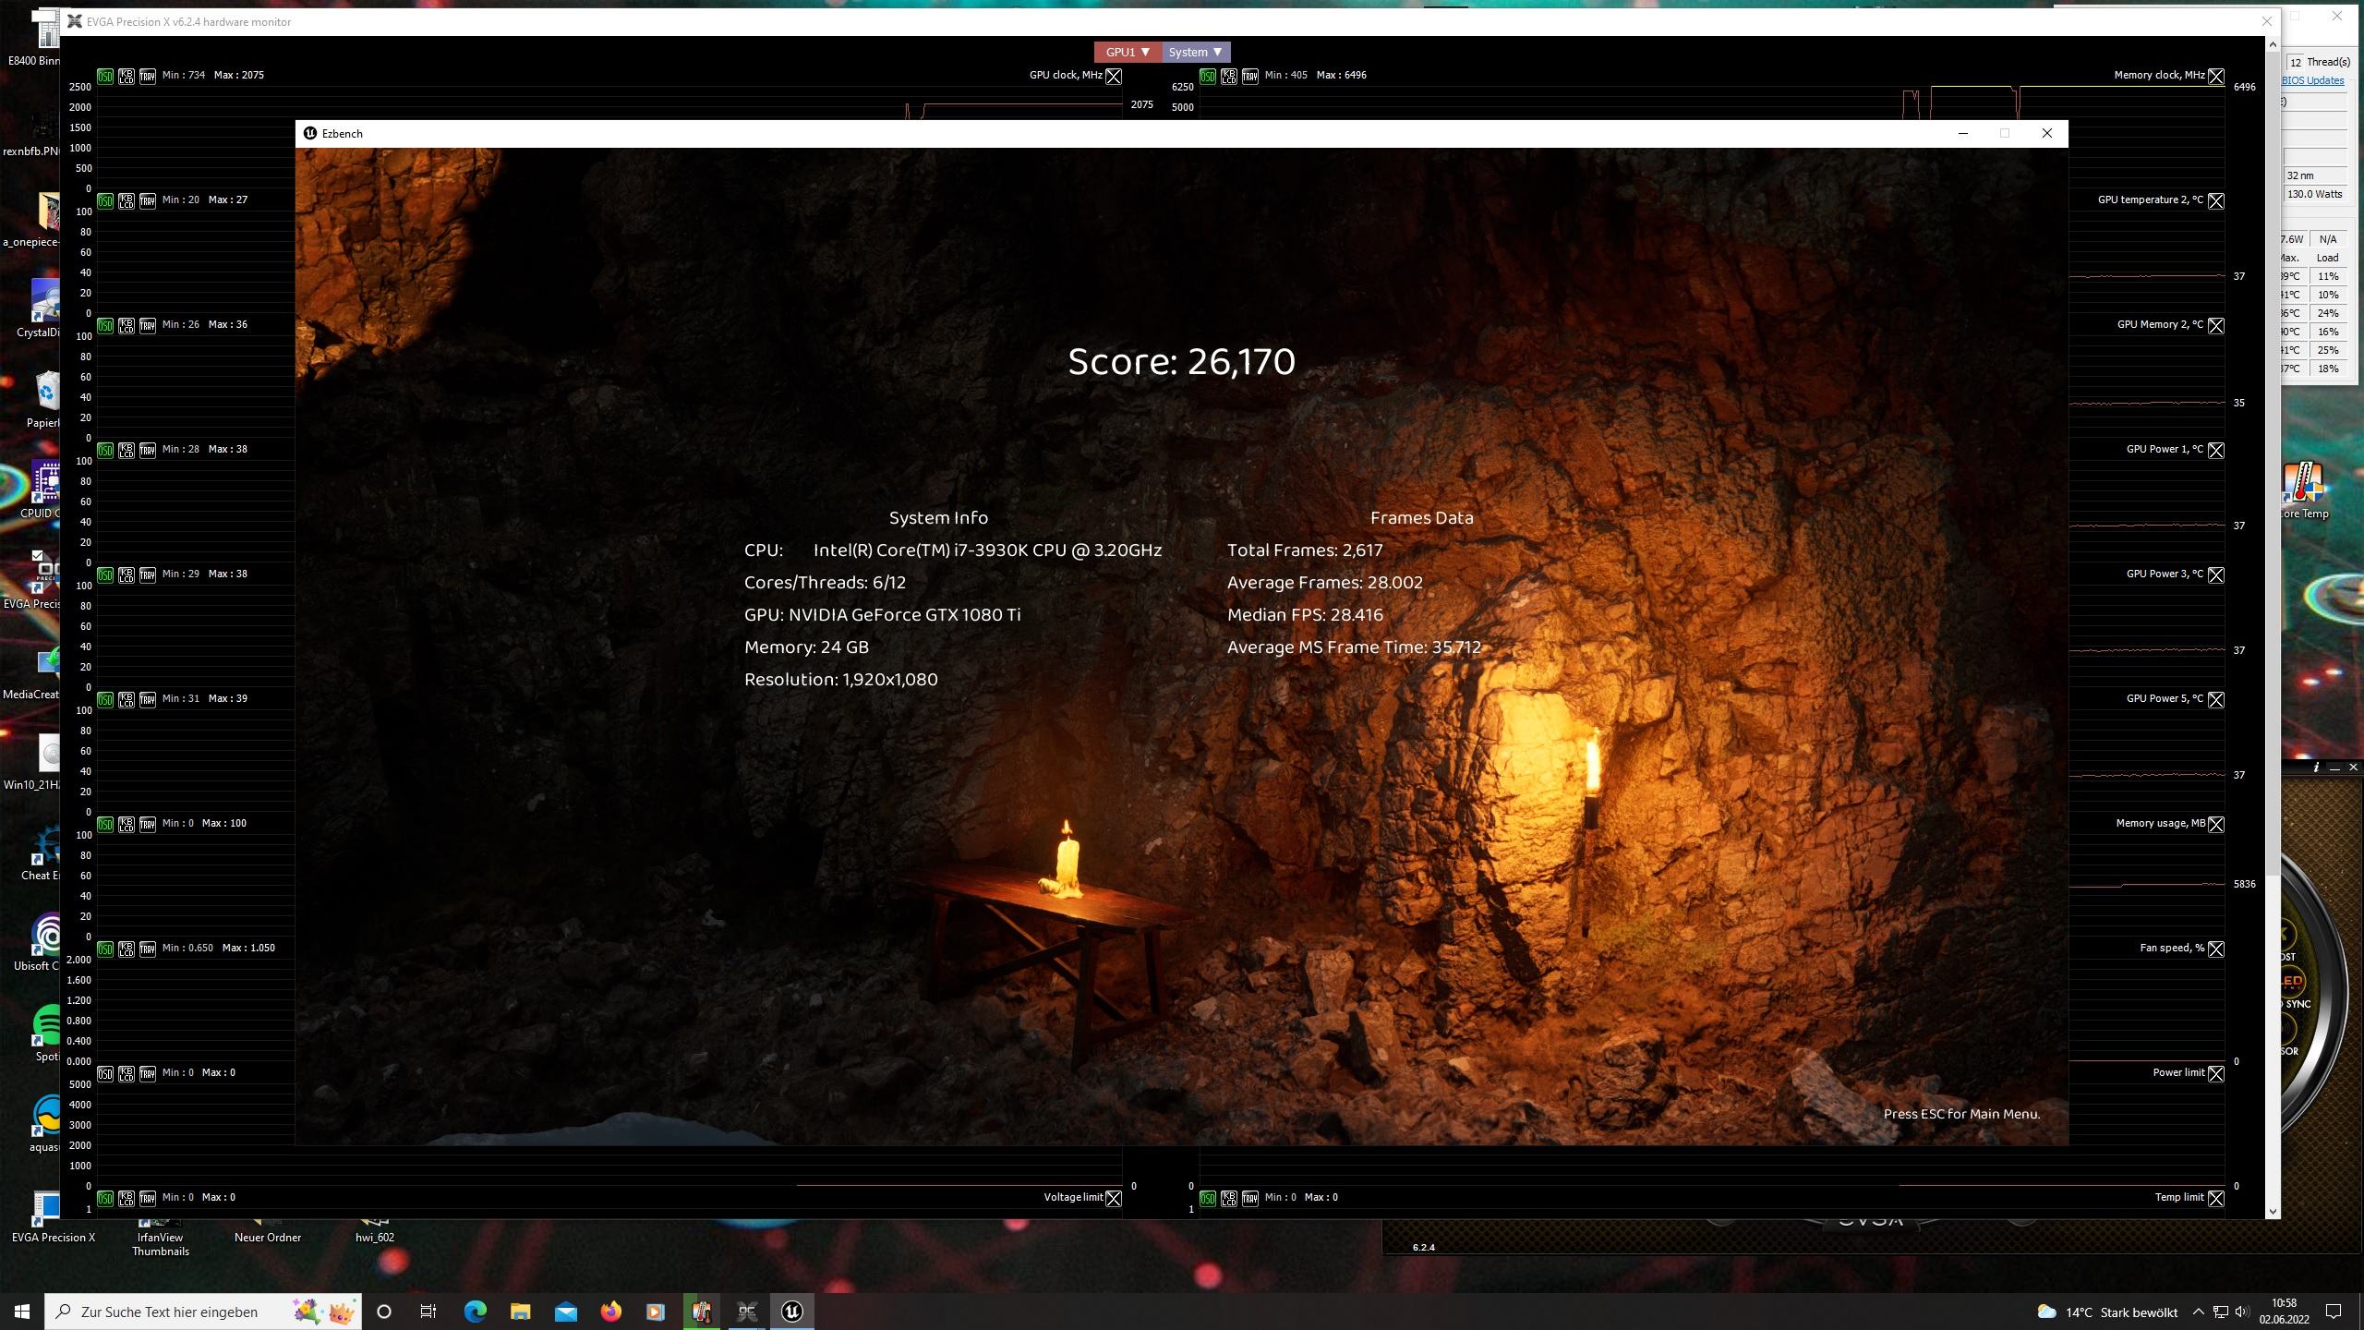Uncheck the GPU Memory 2 checkbox
Image resolution: width=2364 pixels, height=1330 pixels.
coord(2216,325)
